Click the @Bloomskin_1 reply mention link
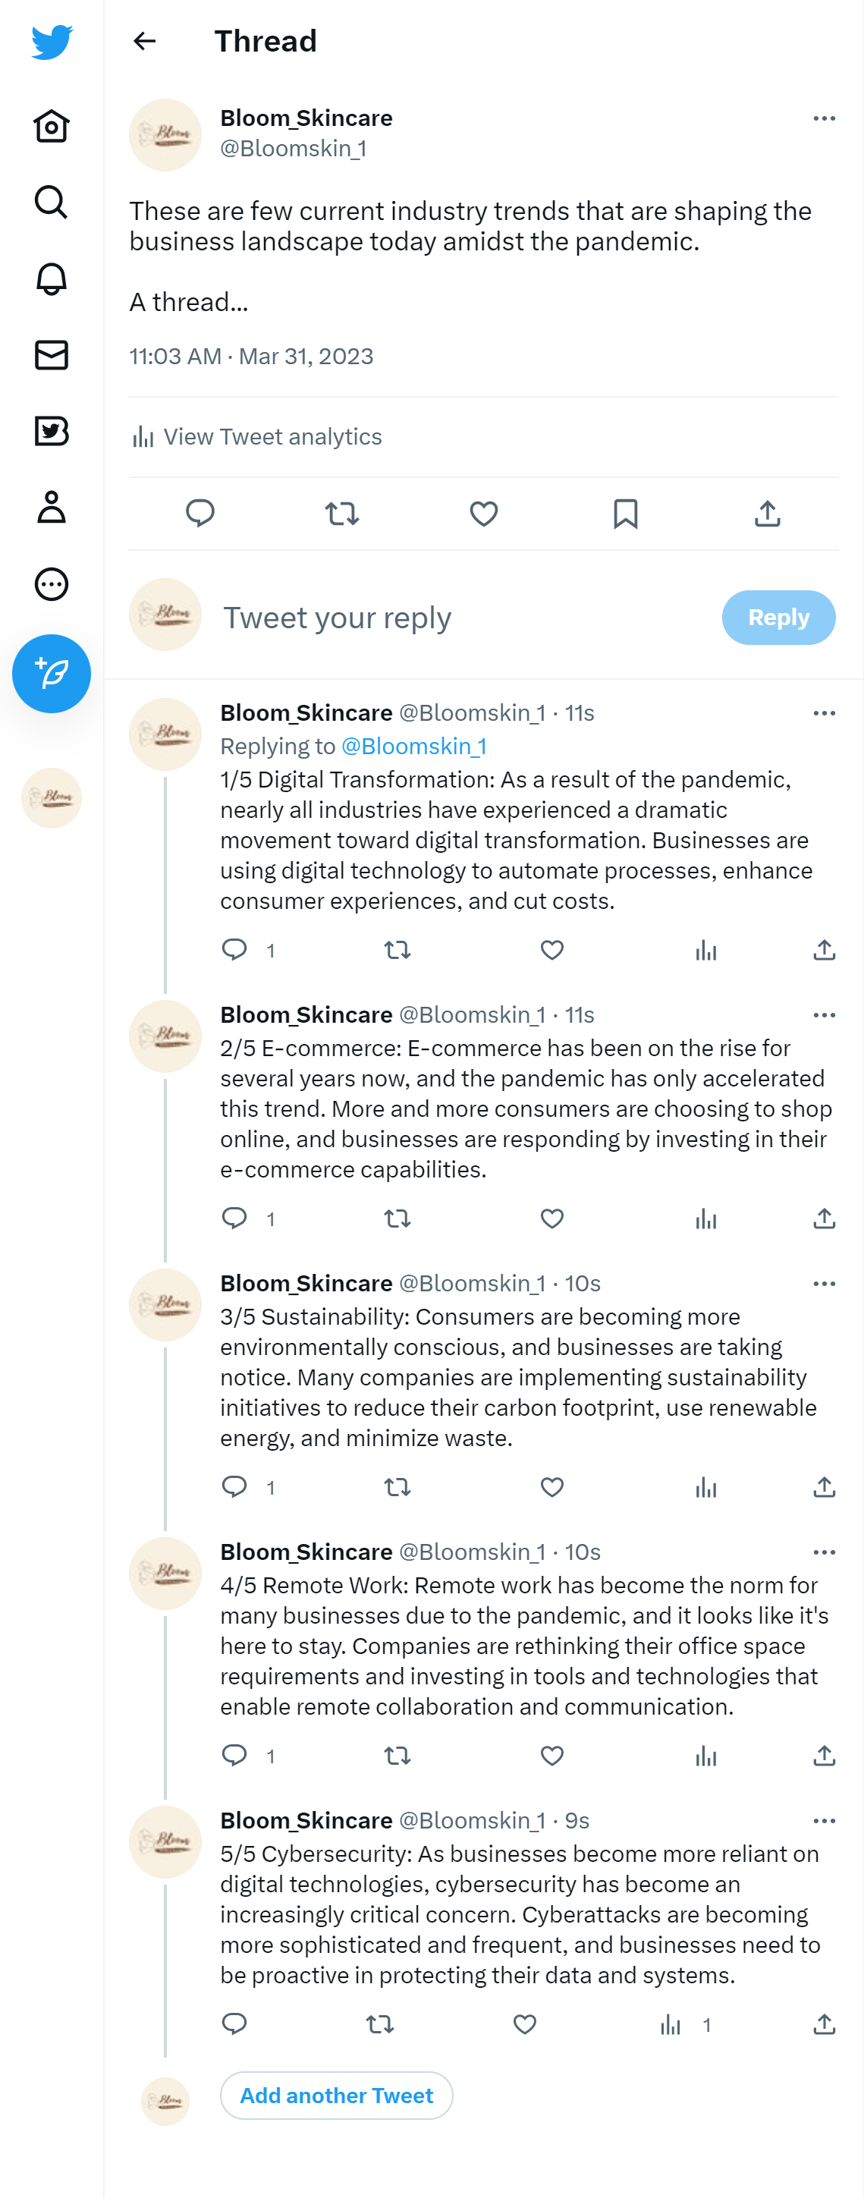Image resolution: width=864 pixels, height=2198 pixels. coord(413,746)
